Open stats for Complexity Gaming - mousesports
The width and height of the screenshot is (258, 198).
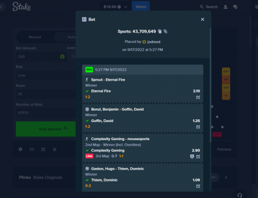198,157
